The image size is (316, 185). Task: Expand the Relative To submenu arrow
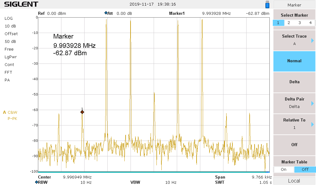[x=313, y=124]
